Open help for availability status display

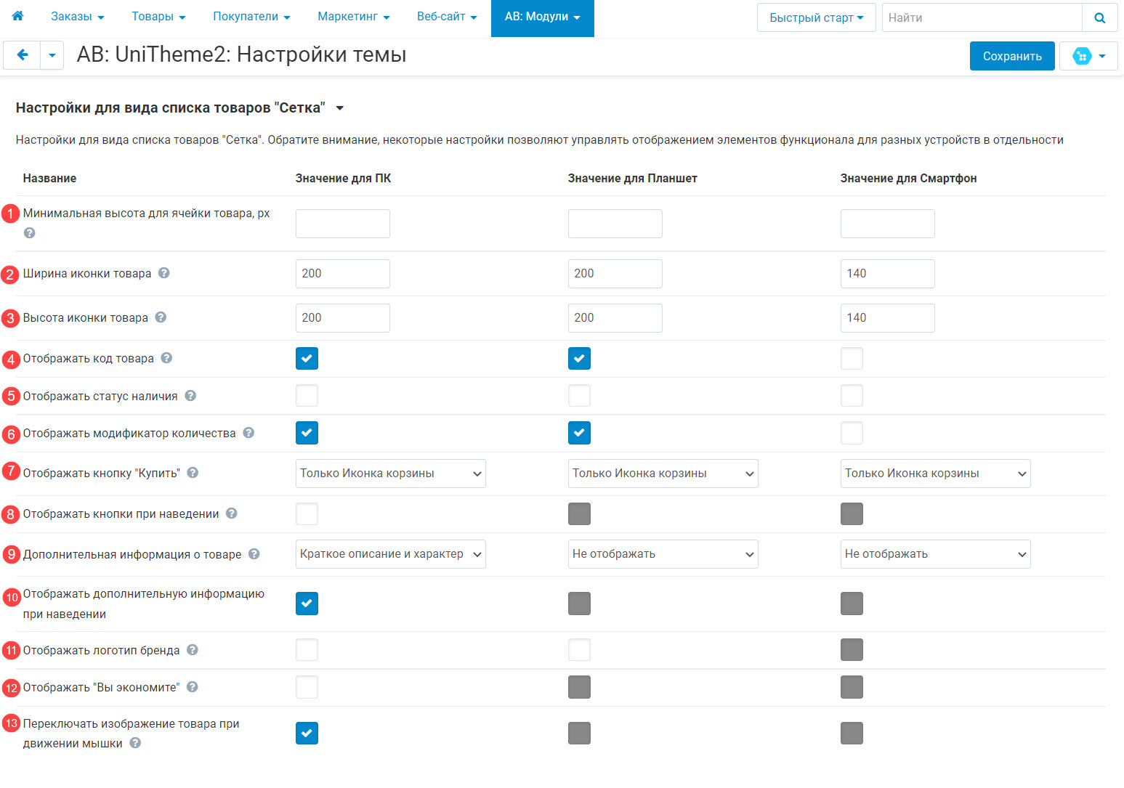tap(190, 396)
